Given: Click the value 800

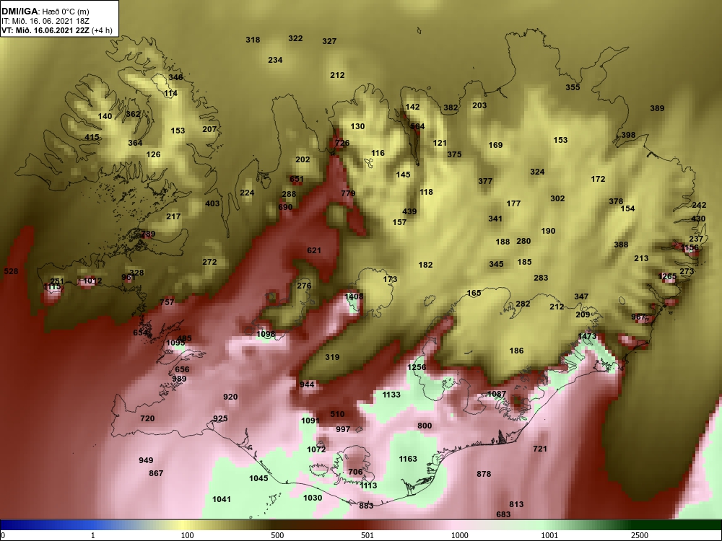Looking at the screenshot, I should (x=425, y=426).
